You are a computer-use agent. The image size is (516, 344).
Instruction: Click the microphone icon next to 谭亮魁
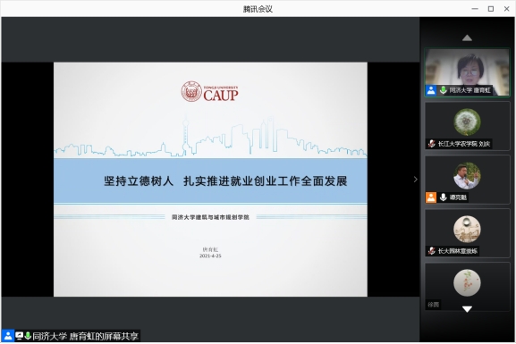443,197
